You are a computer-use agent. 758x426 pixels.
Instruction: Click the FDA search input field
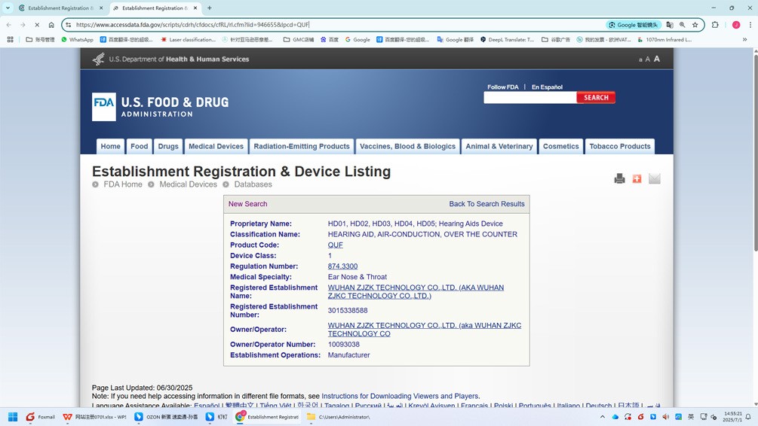click(529, 97)
